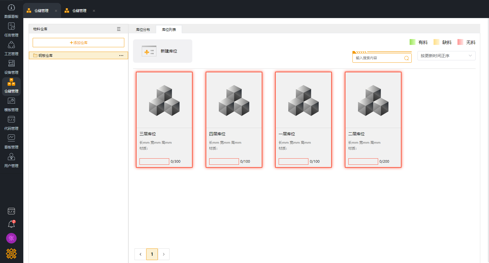The height and width of the screenshot is (263, 489).
Task: Open the 钢板仓库 more options menu
Action: 121,55
